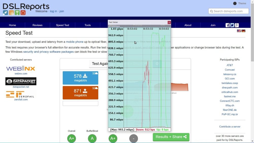Click the empty box below upload tile
The width and height of the screenshot is (254, 143).
click(80, 103)
